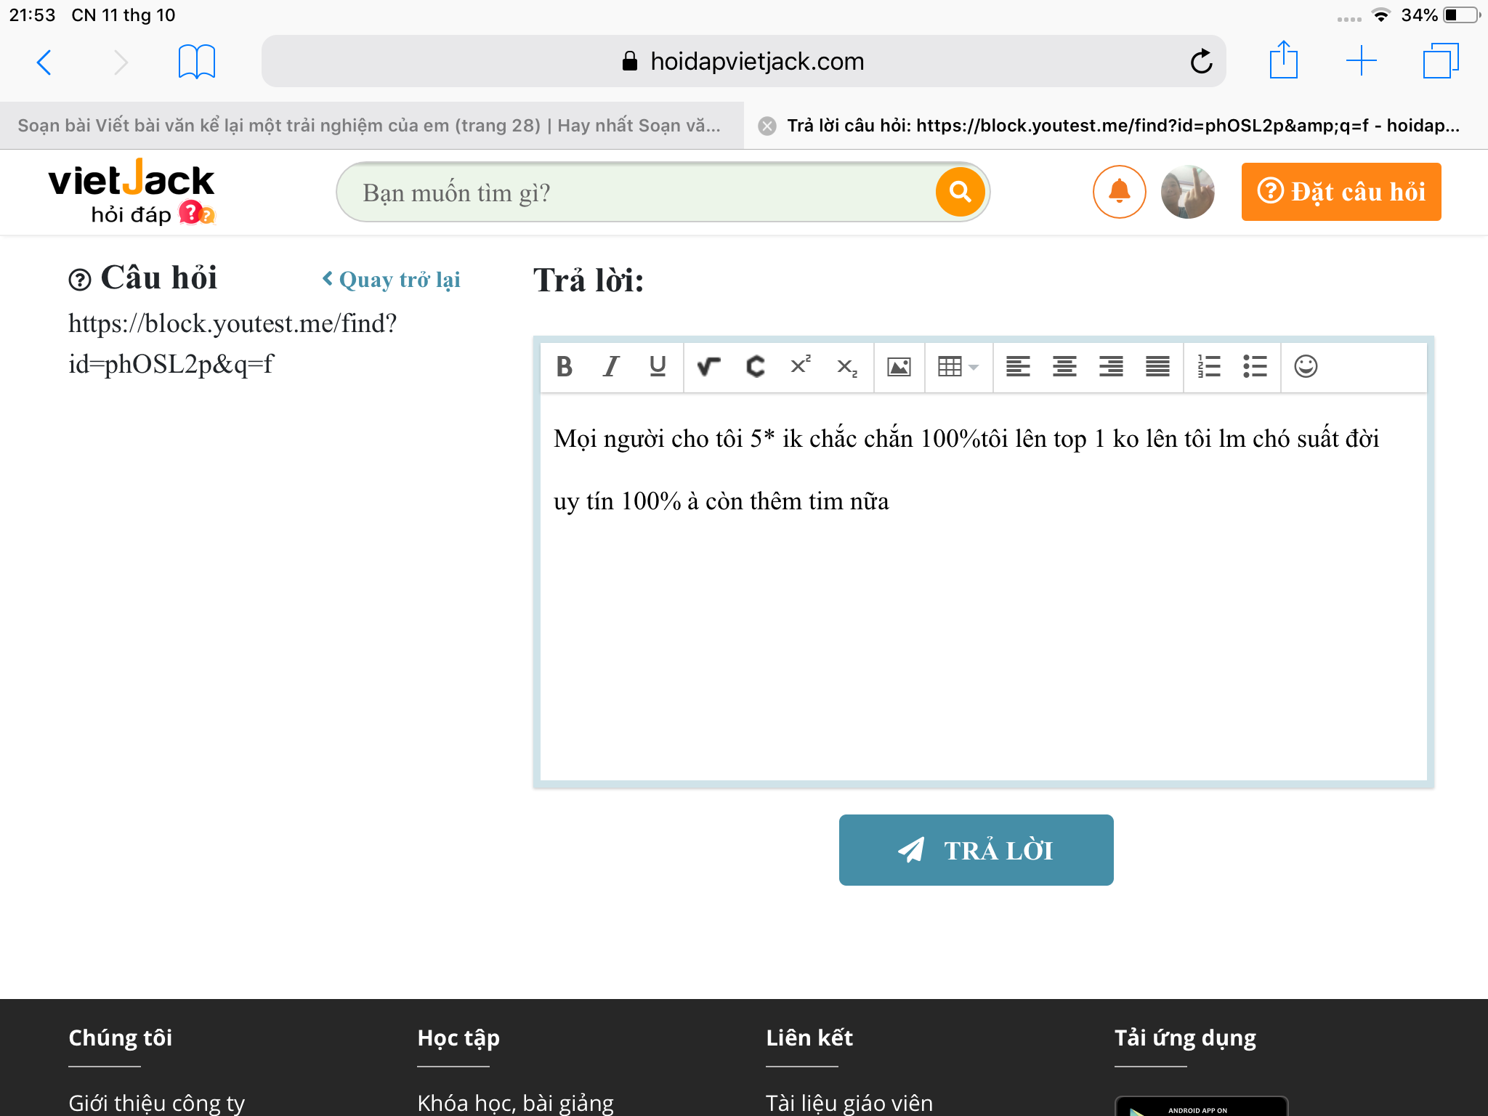Justify text in editor
The image size is (1488, 1116).
coord(1157,366)
